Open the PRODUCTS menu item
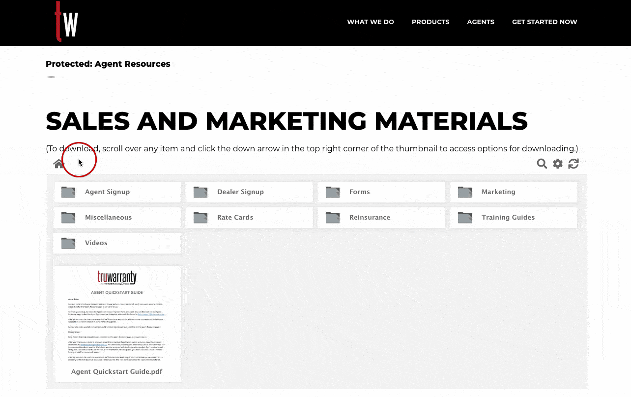 point(430,22)
